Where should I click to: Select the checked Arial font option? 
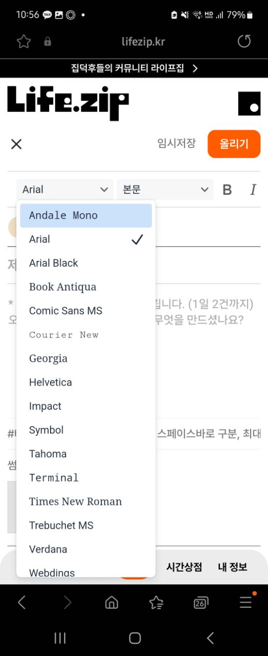pos(86,239)
